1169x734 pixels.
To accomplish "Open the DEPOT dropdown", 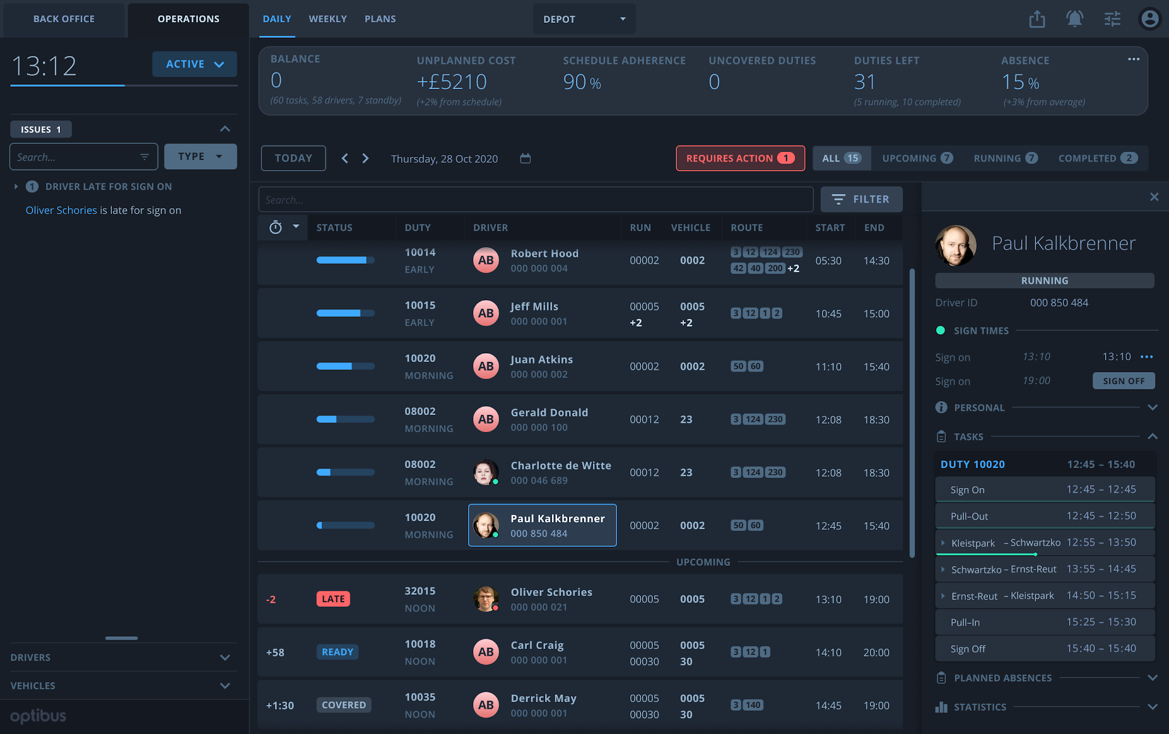I will pyautogui.click(x=584, y=18).
